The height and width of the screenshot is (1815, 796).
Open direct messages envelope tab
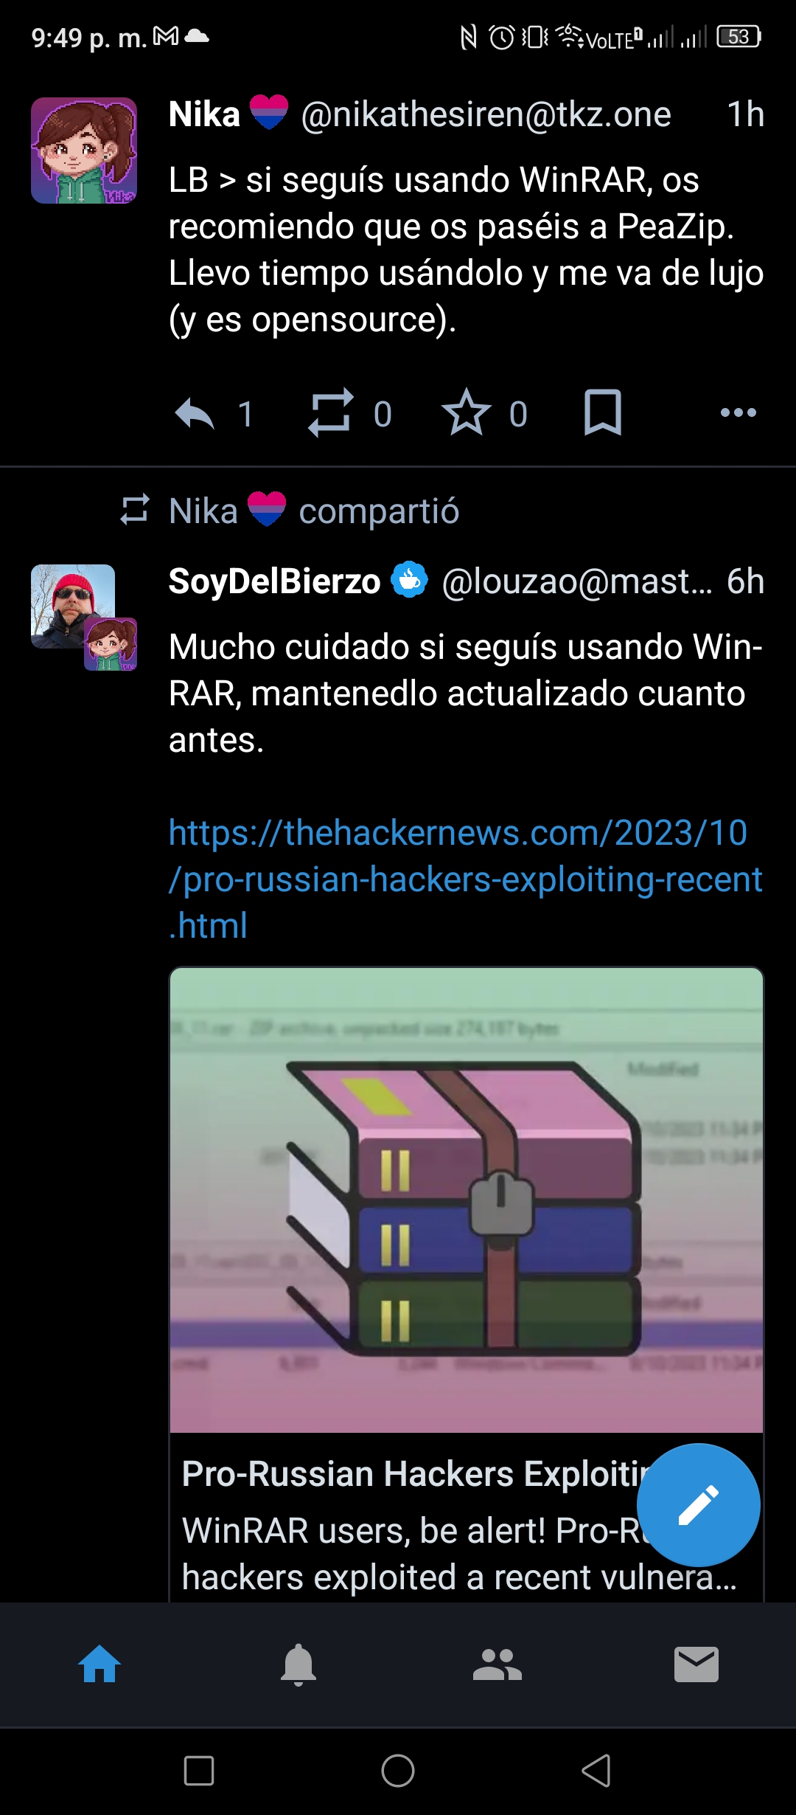696,1664
